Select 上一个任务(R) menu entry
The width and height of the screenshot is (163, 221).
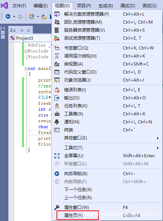(107, 198)
